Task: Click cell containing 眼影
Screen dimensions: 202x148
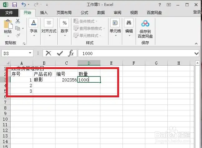Action: (x=44, y=80)
